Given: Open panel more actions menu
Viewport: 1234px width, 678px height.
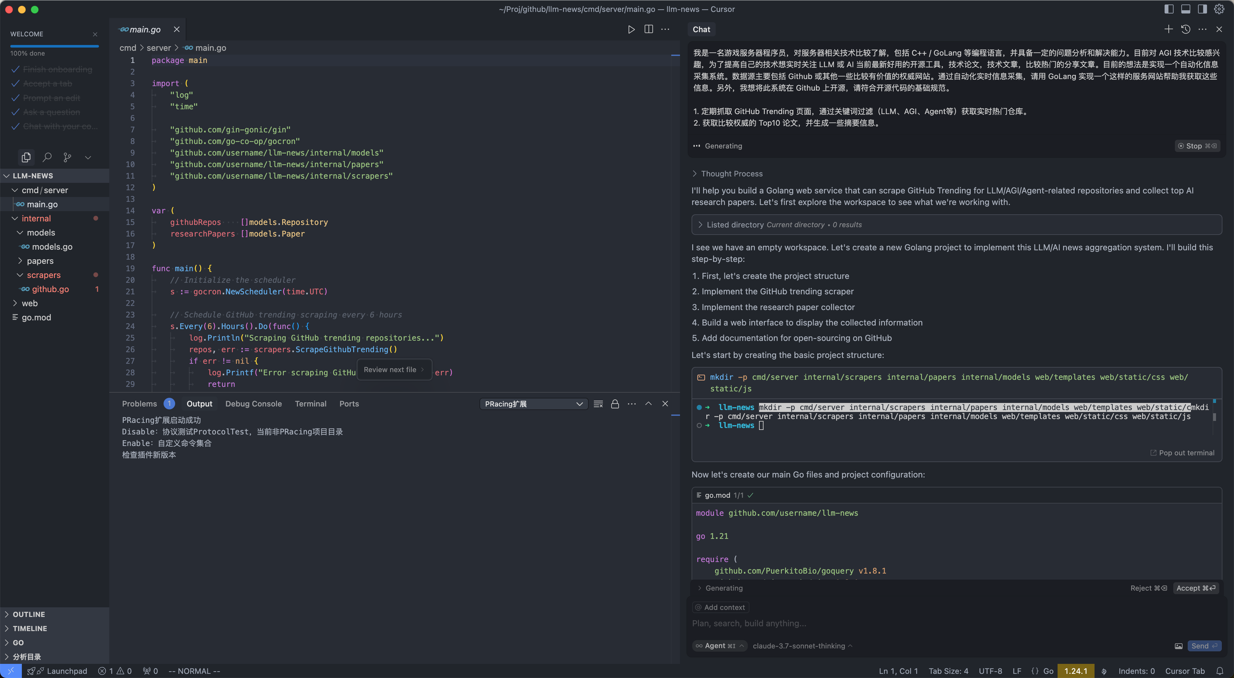Looking at the screenshot, I should pos(632,404).
